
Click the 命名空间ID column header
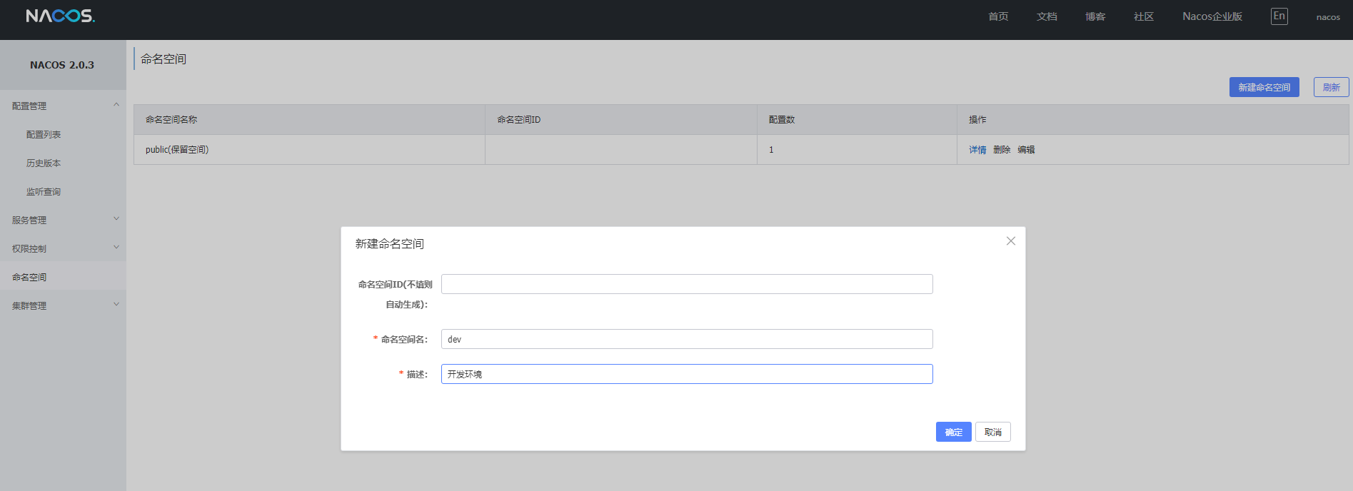tap(621, 120)
